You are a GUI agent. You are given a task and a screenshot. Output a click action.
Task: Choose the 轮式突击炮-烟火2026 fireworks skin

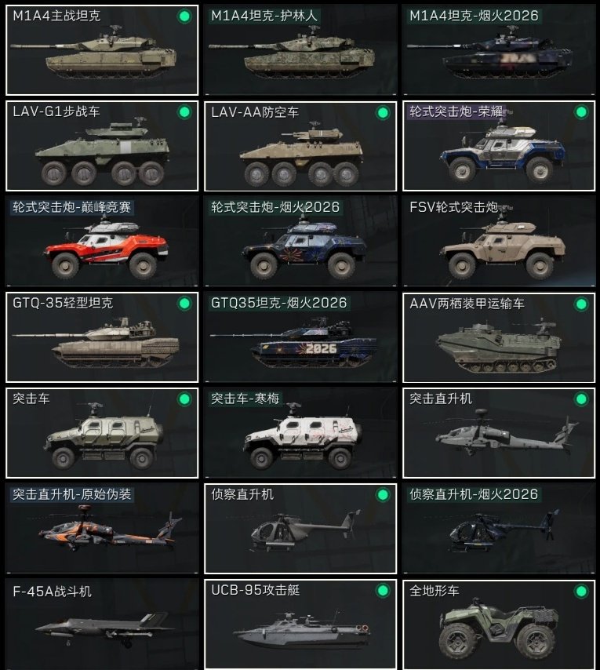tap(300, 242)
